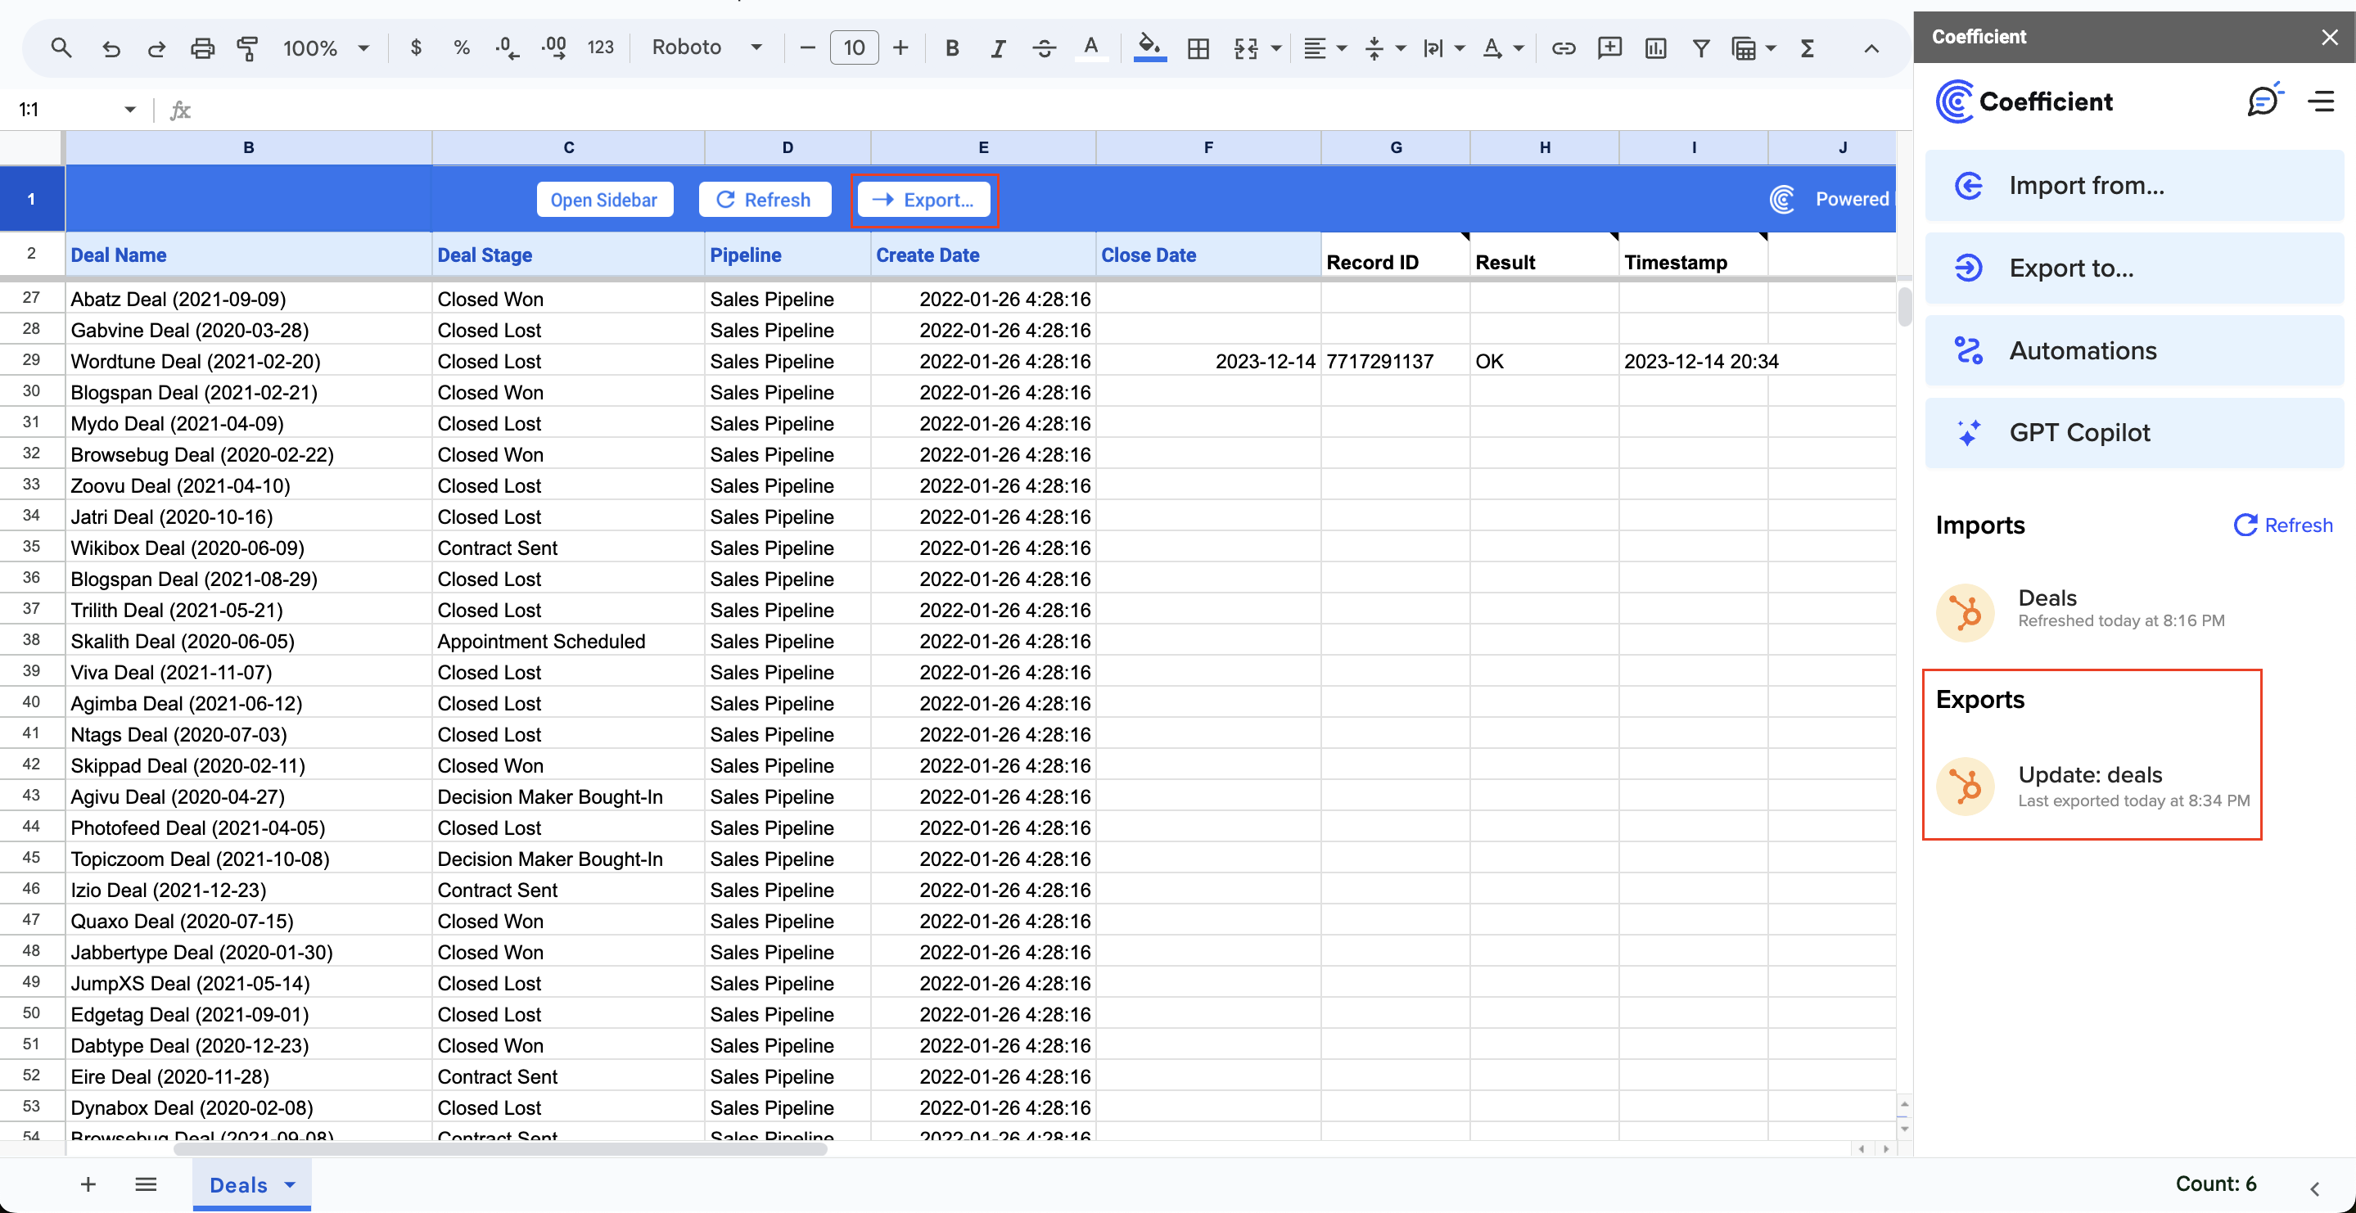Click the font size field
The image size is (2356, 1213).
(853, 47)
